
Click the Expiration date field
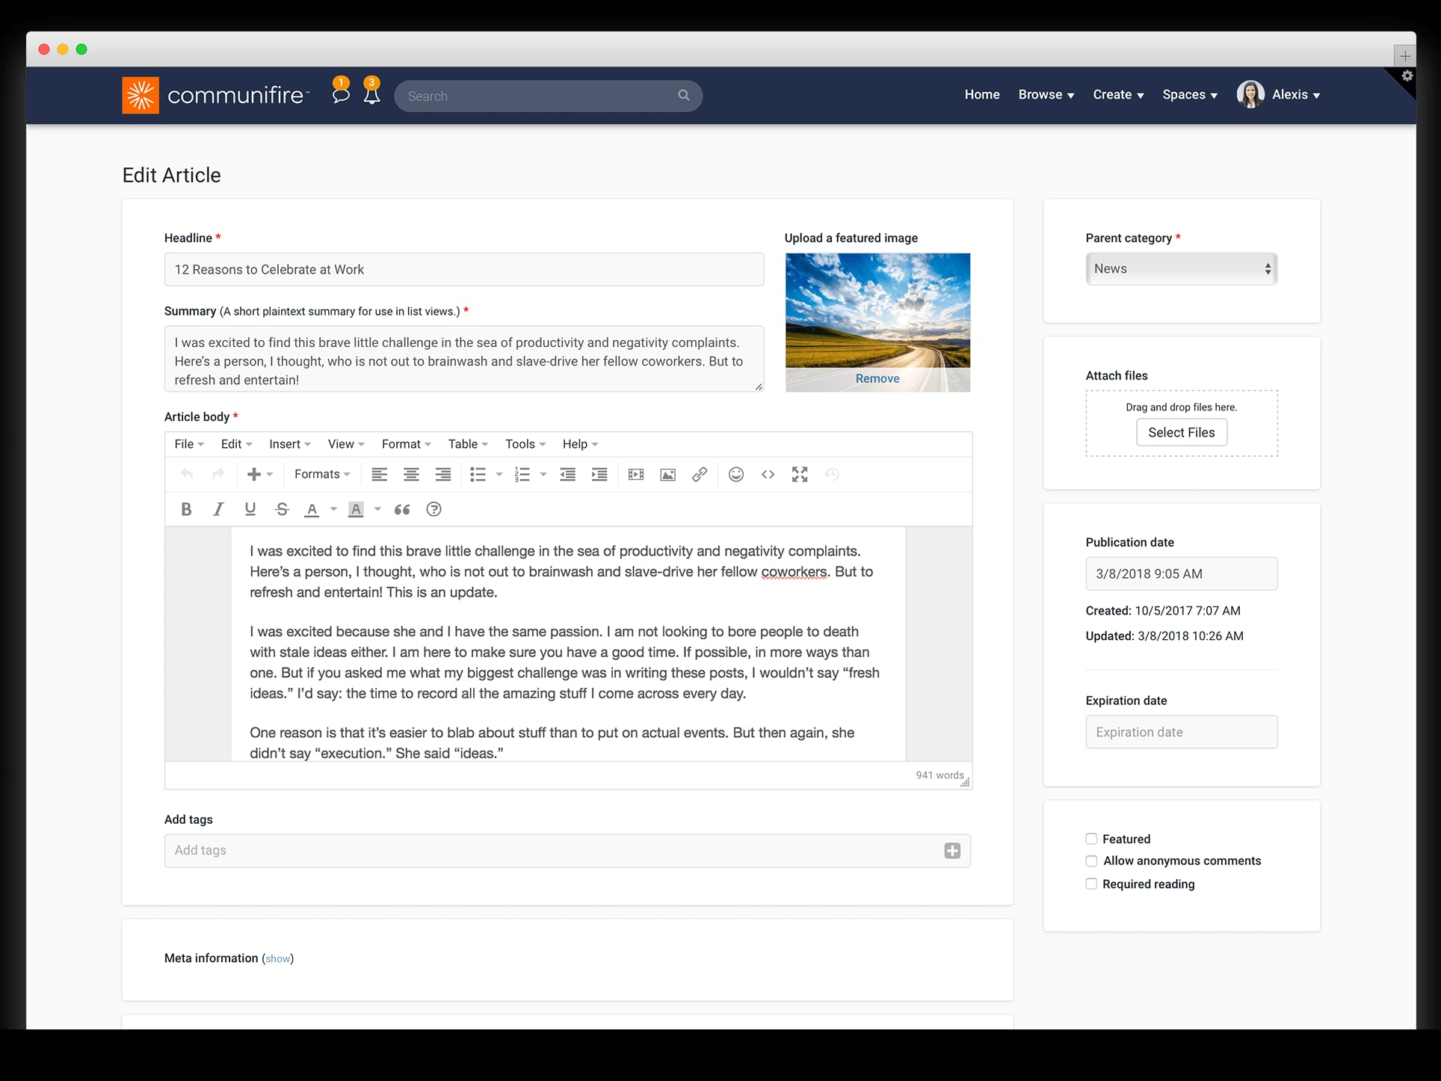coord(1182,732)
